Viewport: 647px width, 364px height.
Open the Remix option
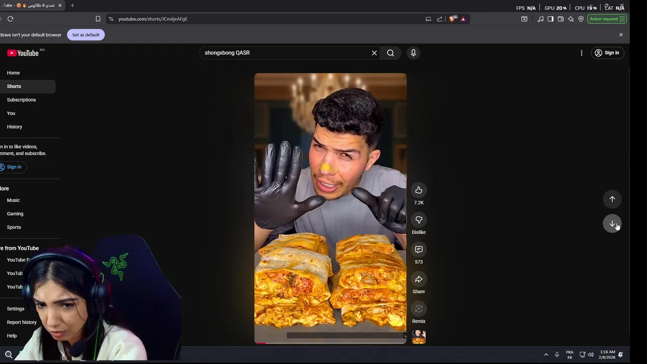pyautogui.click(x=419, y=309)
